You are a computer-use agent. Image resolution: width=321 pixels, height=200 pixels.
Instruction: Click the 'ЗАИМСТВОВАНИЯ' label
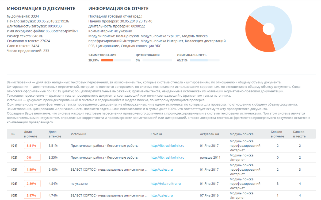(x=102, y=55)
